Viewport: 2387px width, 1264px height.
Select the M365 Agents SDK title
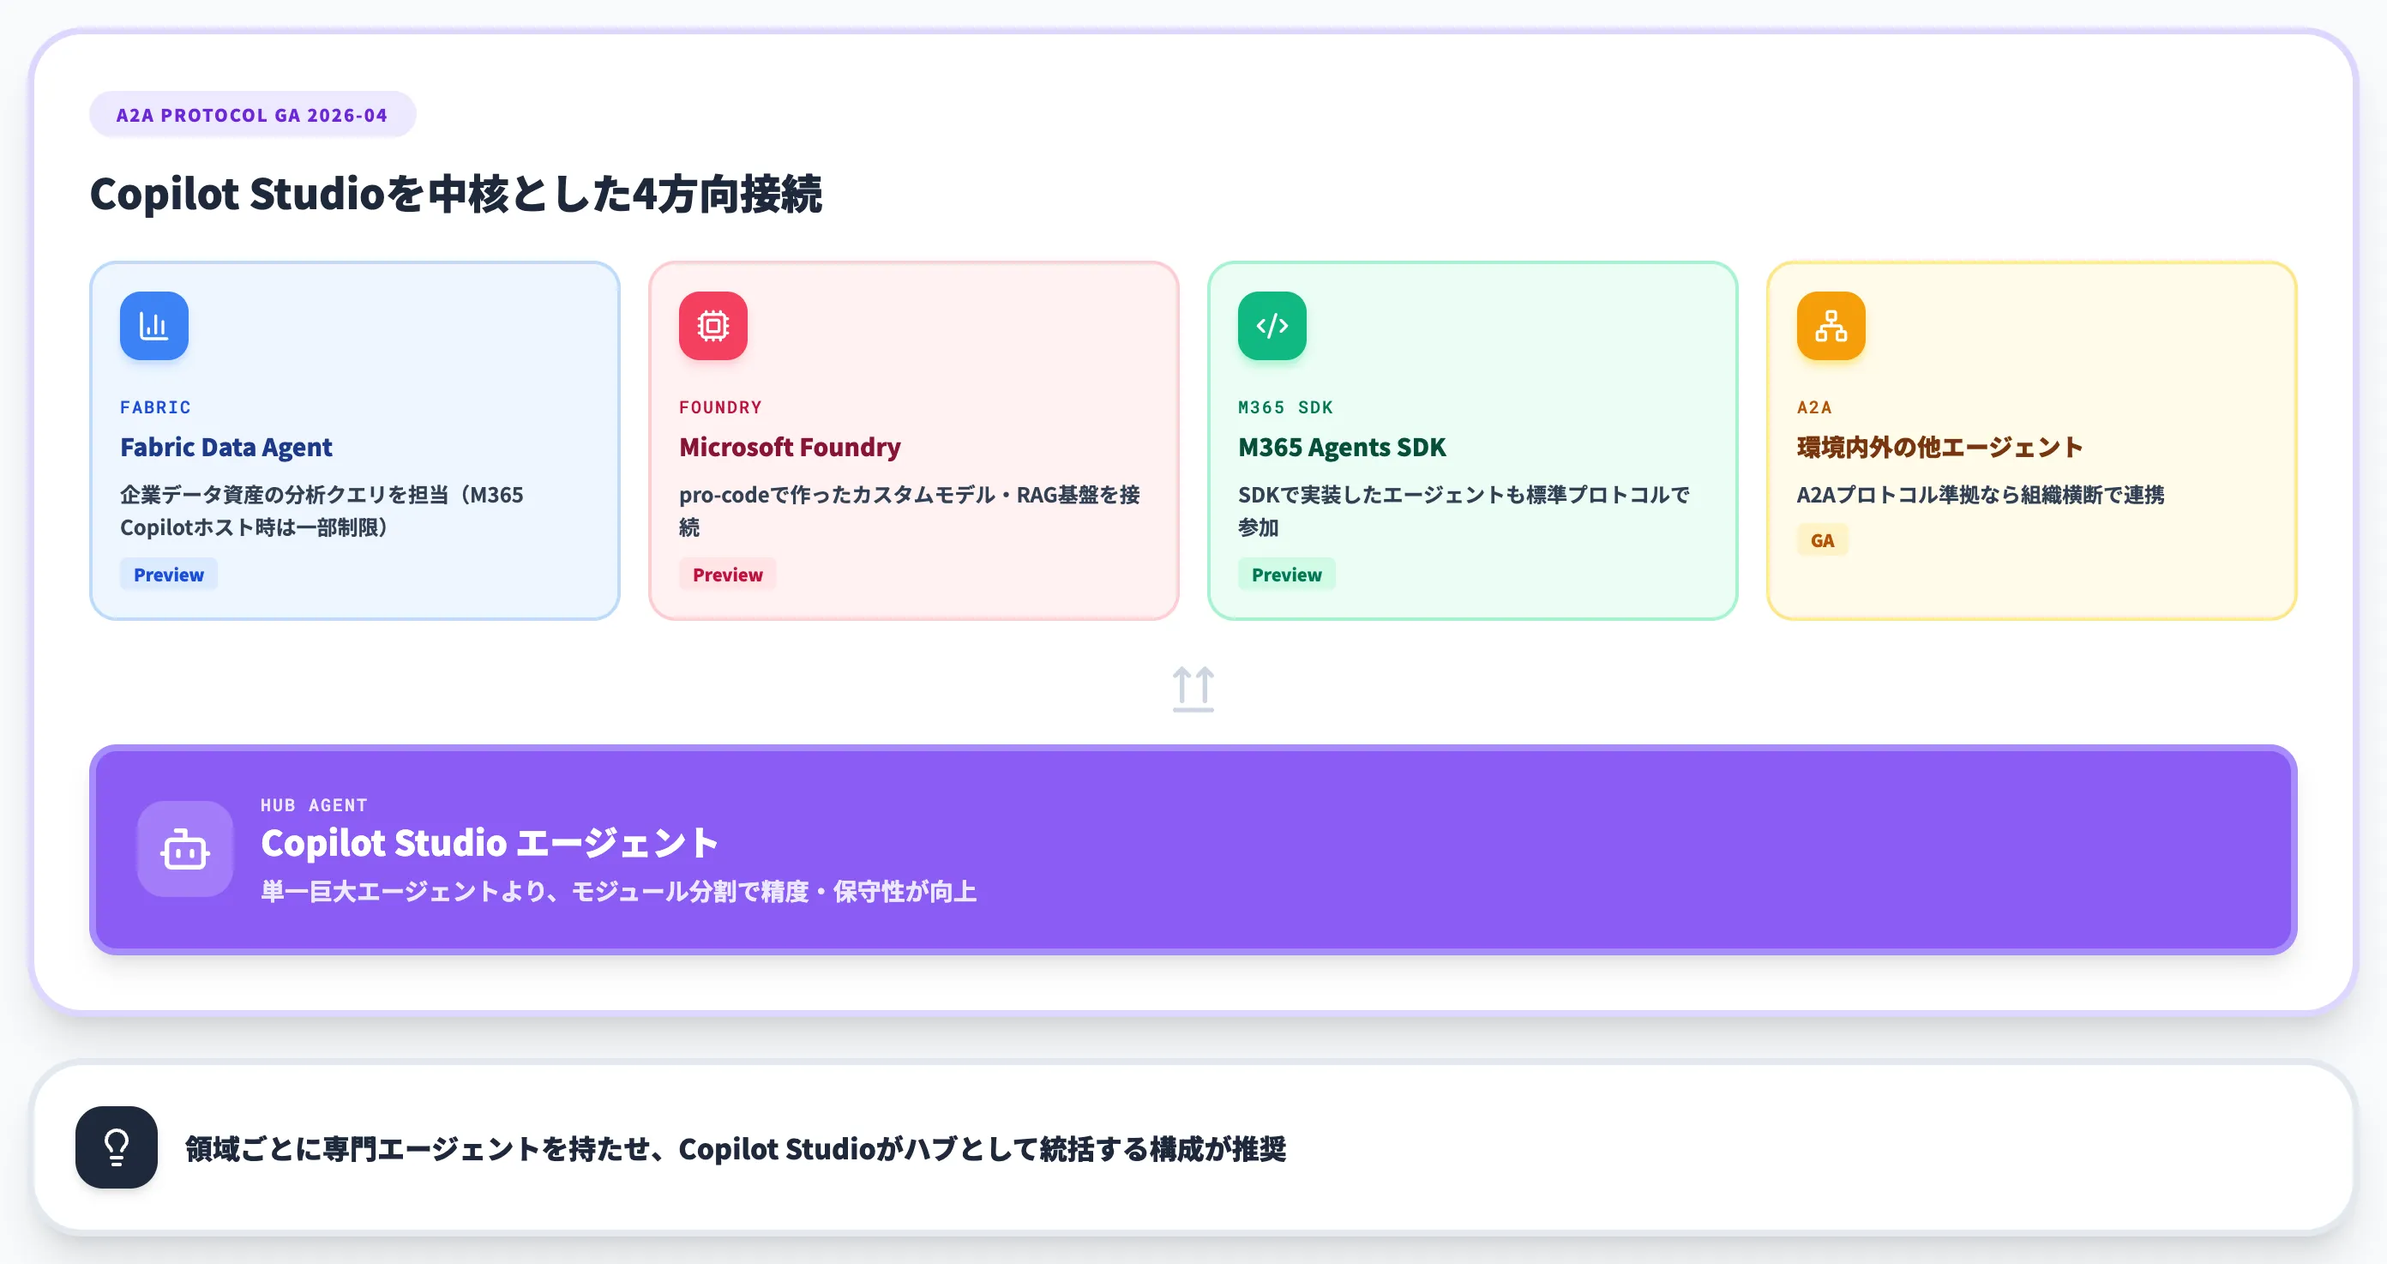[x=1342, y=447]
